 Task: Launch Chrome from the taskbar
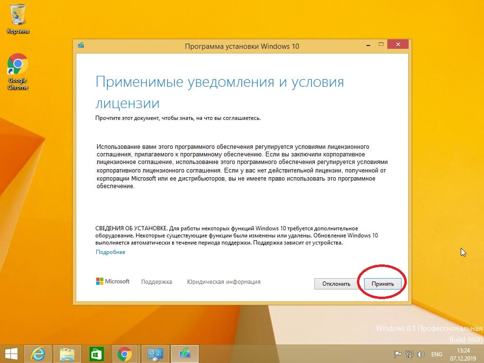click(125, 354)
